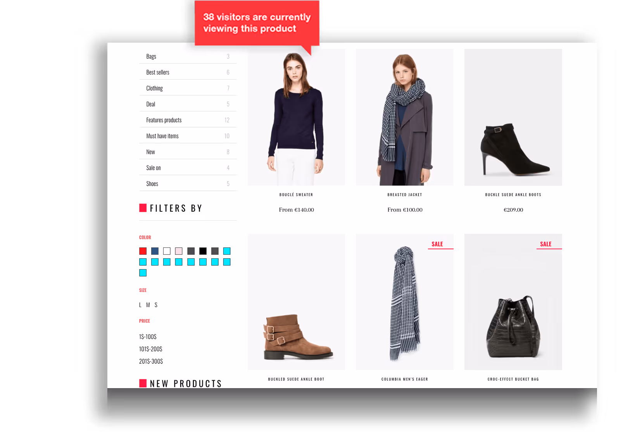
Task: Select the navy blue color swatch
Action: point(155,251)
